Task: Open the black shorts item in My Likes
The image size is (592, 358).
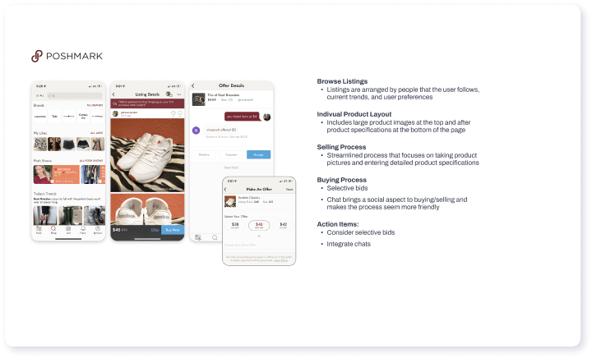Action: pos(69,144)
